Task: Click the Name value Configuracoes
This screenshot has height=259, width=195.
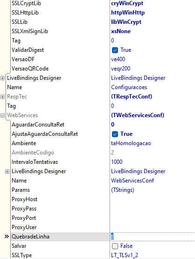Action: 129,87
